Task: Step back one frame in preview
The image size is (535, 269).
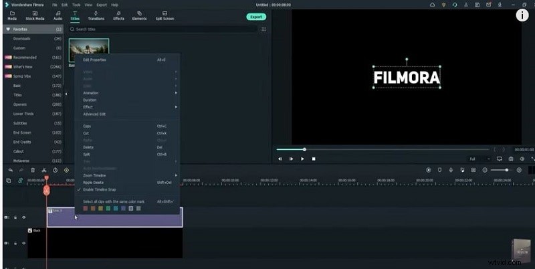Action: click(x=280, y=159)
